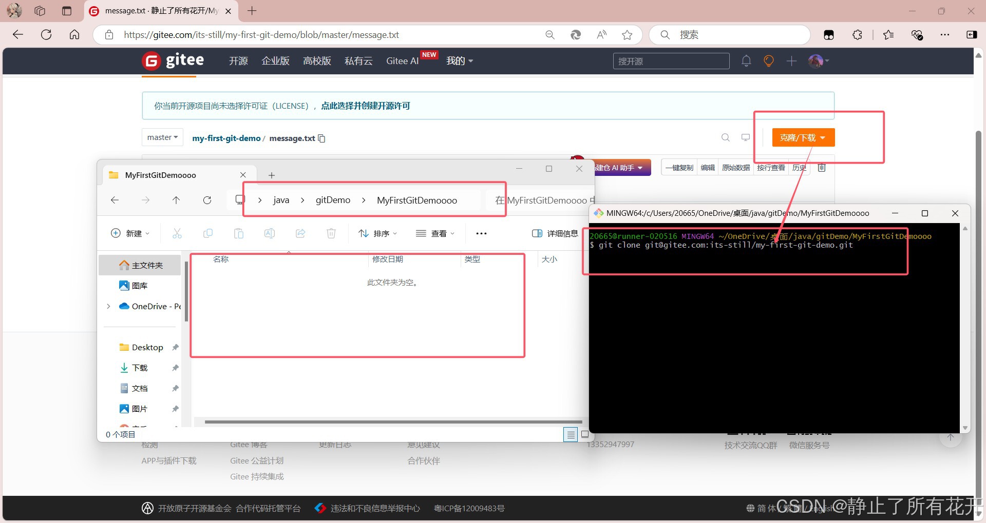Go to the browser home page

pyautogui.click(x=74, y=34)
